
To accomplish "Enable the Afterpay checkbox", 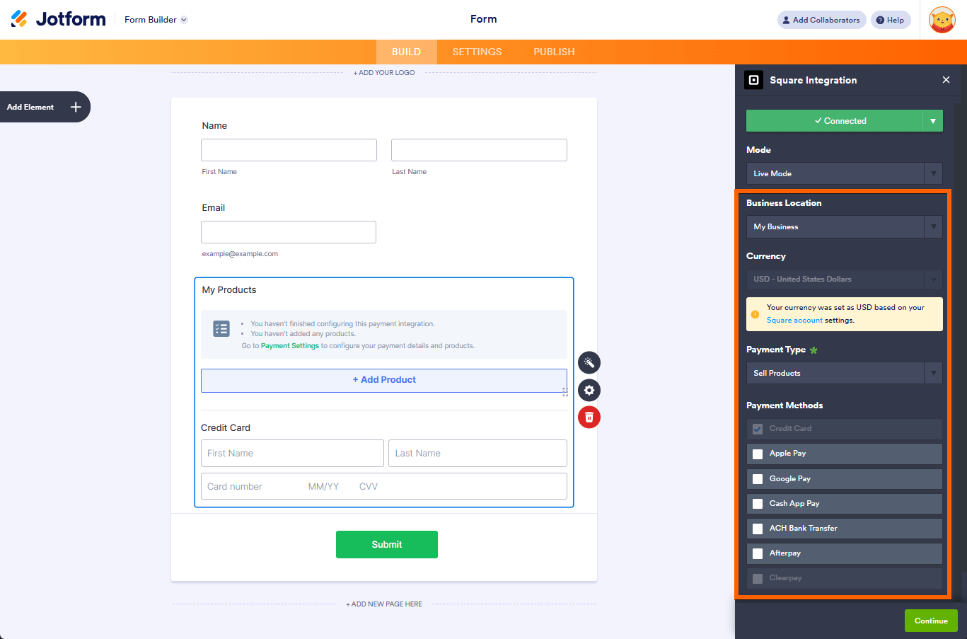I will coord(758,553).
